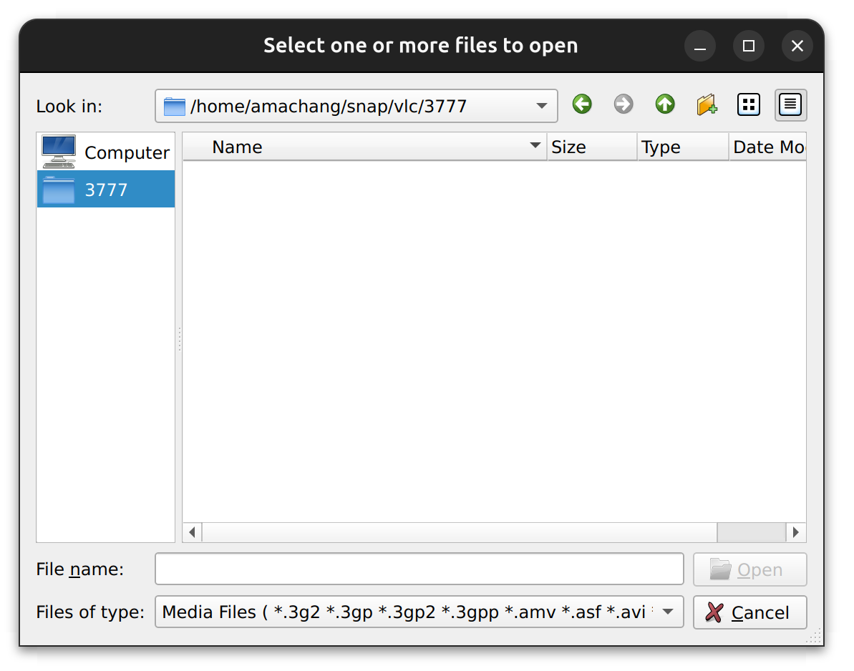Sort by the Date Modified column header

point(767,147)
